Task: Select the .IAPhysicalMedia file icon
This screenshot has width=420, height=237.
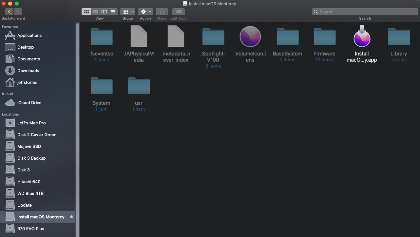Action: (x=139, y=36)
